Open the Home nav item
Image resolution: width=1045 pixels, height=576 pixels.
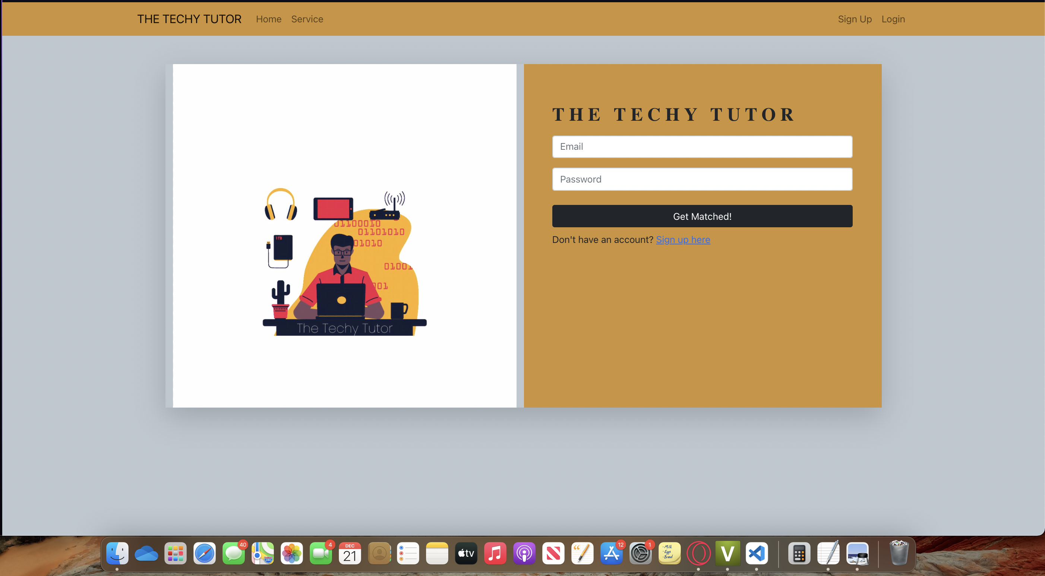point(269,19)
